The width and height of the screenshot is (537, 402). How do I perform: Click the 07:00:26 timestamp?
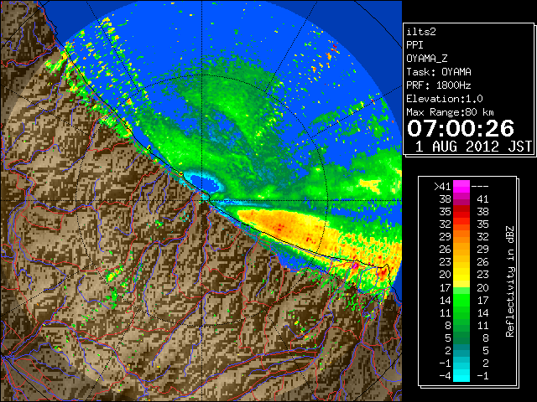[x=461, y=128]
